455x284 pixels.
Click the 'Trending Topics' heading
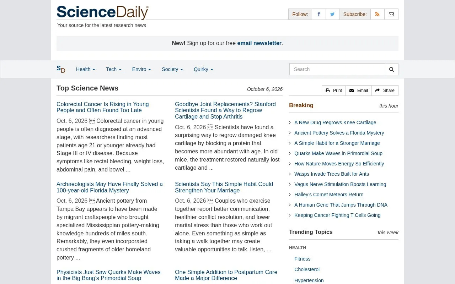[x=311, y=232]
